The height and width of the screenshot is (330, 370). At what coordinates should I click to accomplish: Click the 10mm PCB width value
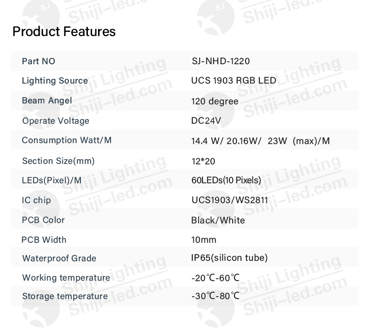click(x=203, y=240)
